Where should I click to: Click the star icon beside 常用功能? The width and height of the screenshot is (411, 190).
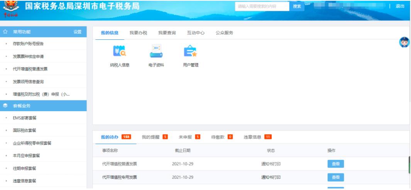tap(5, 32)
